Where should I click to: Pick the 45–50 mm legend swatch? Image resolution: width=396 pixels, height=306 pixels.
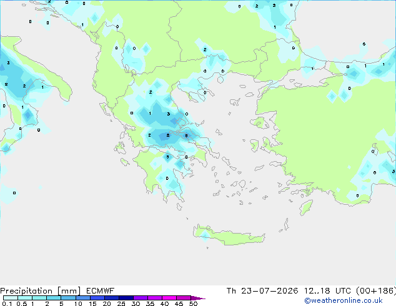[x=184, y=298]
